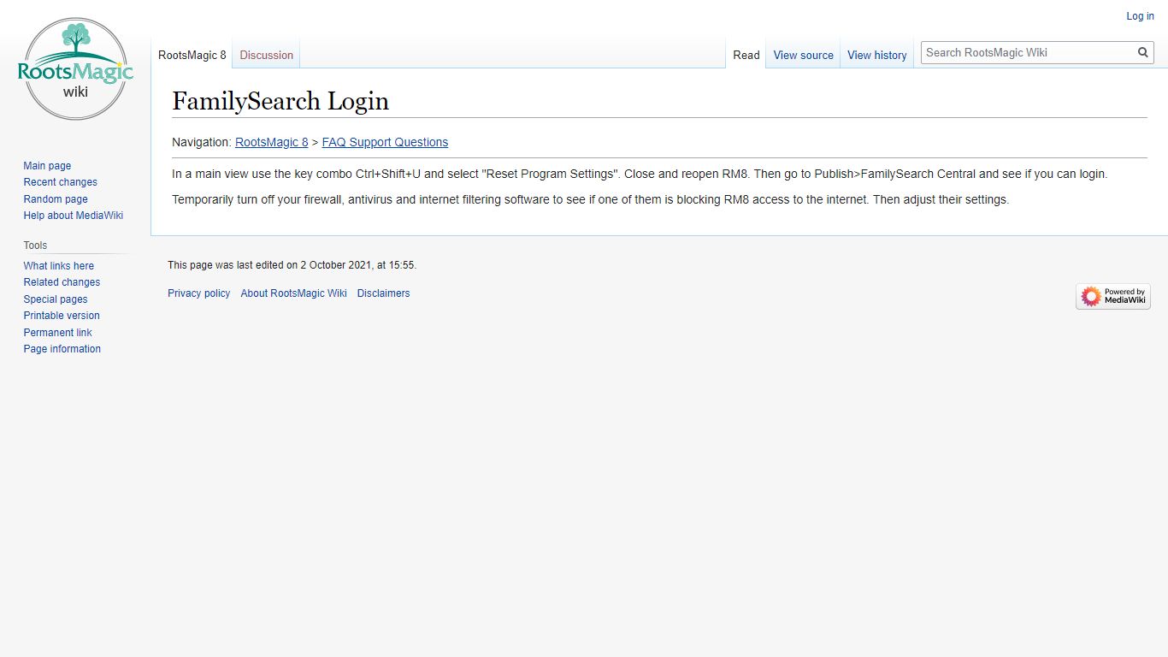The height and width of the screenshot is (657, 1168).
Task: Open Help about MediaWiki
Action: coord(74,216)
